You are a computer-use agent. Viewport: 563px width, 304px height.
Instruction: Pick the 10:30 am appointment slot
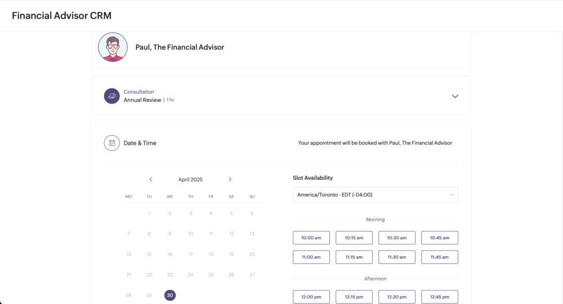(396, 238)
